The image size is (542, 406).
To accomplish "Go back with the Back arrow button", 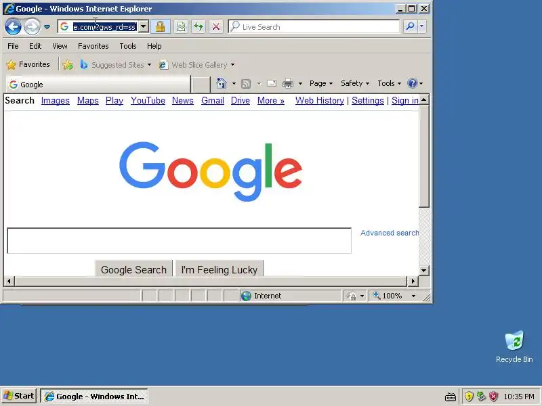I will [x=13, y=26].
